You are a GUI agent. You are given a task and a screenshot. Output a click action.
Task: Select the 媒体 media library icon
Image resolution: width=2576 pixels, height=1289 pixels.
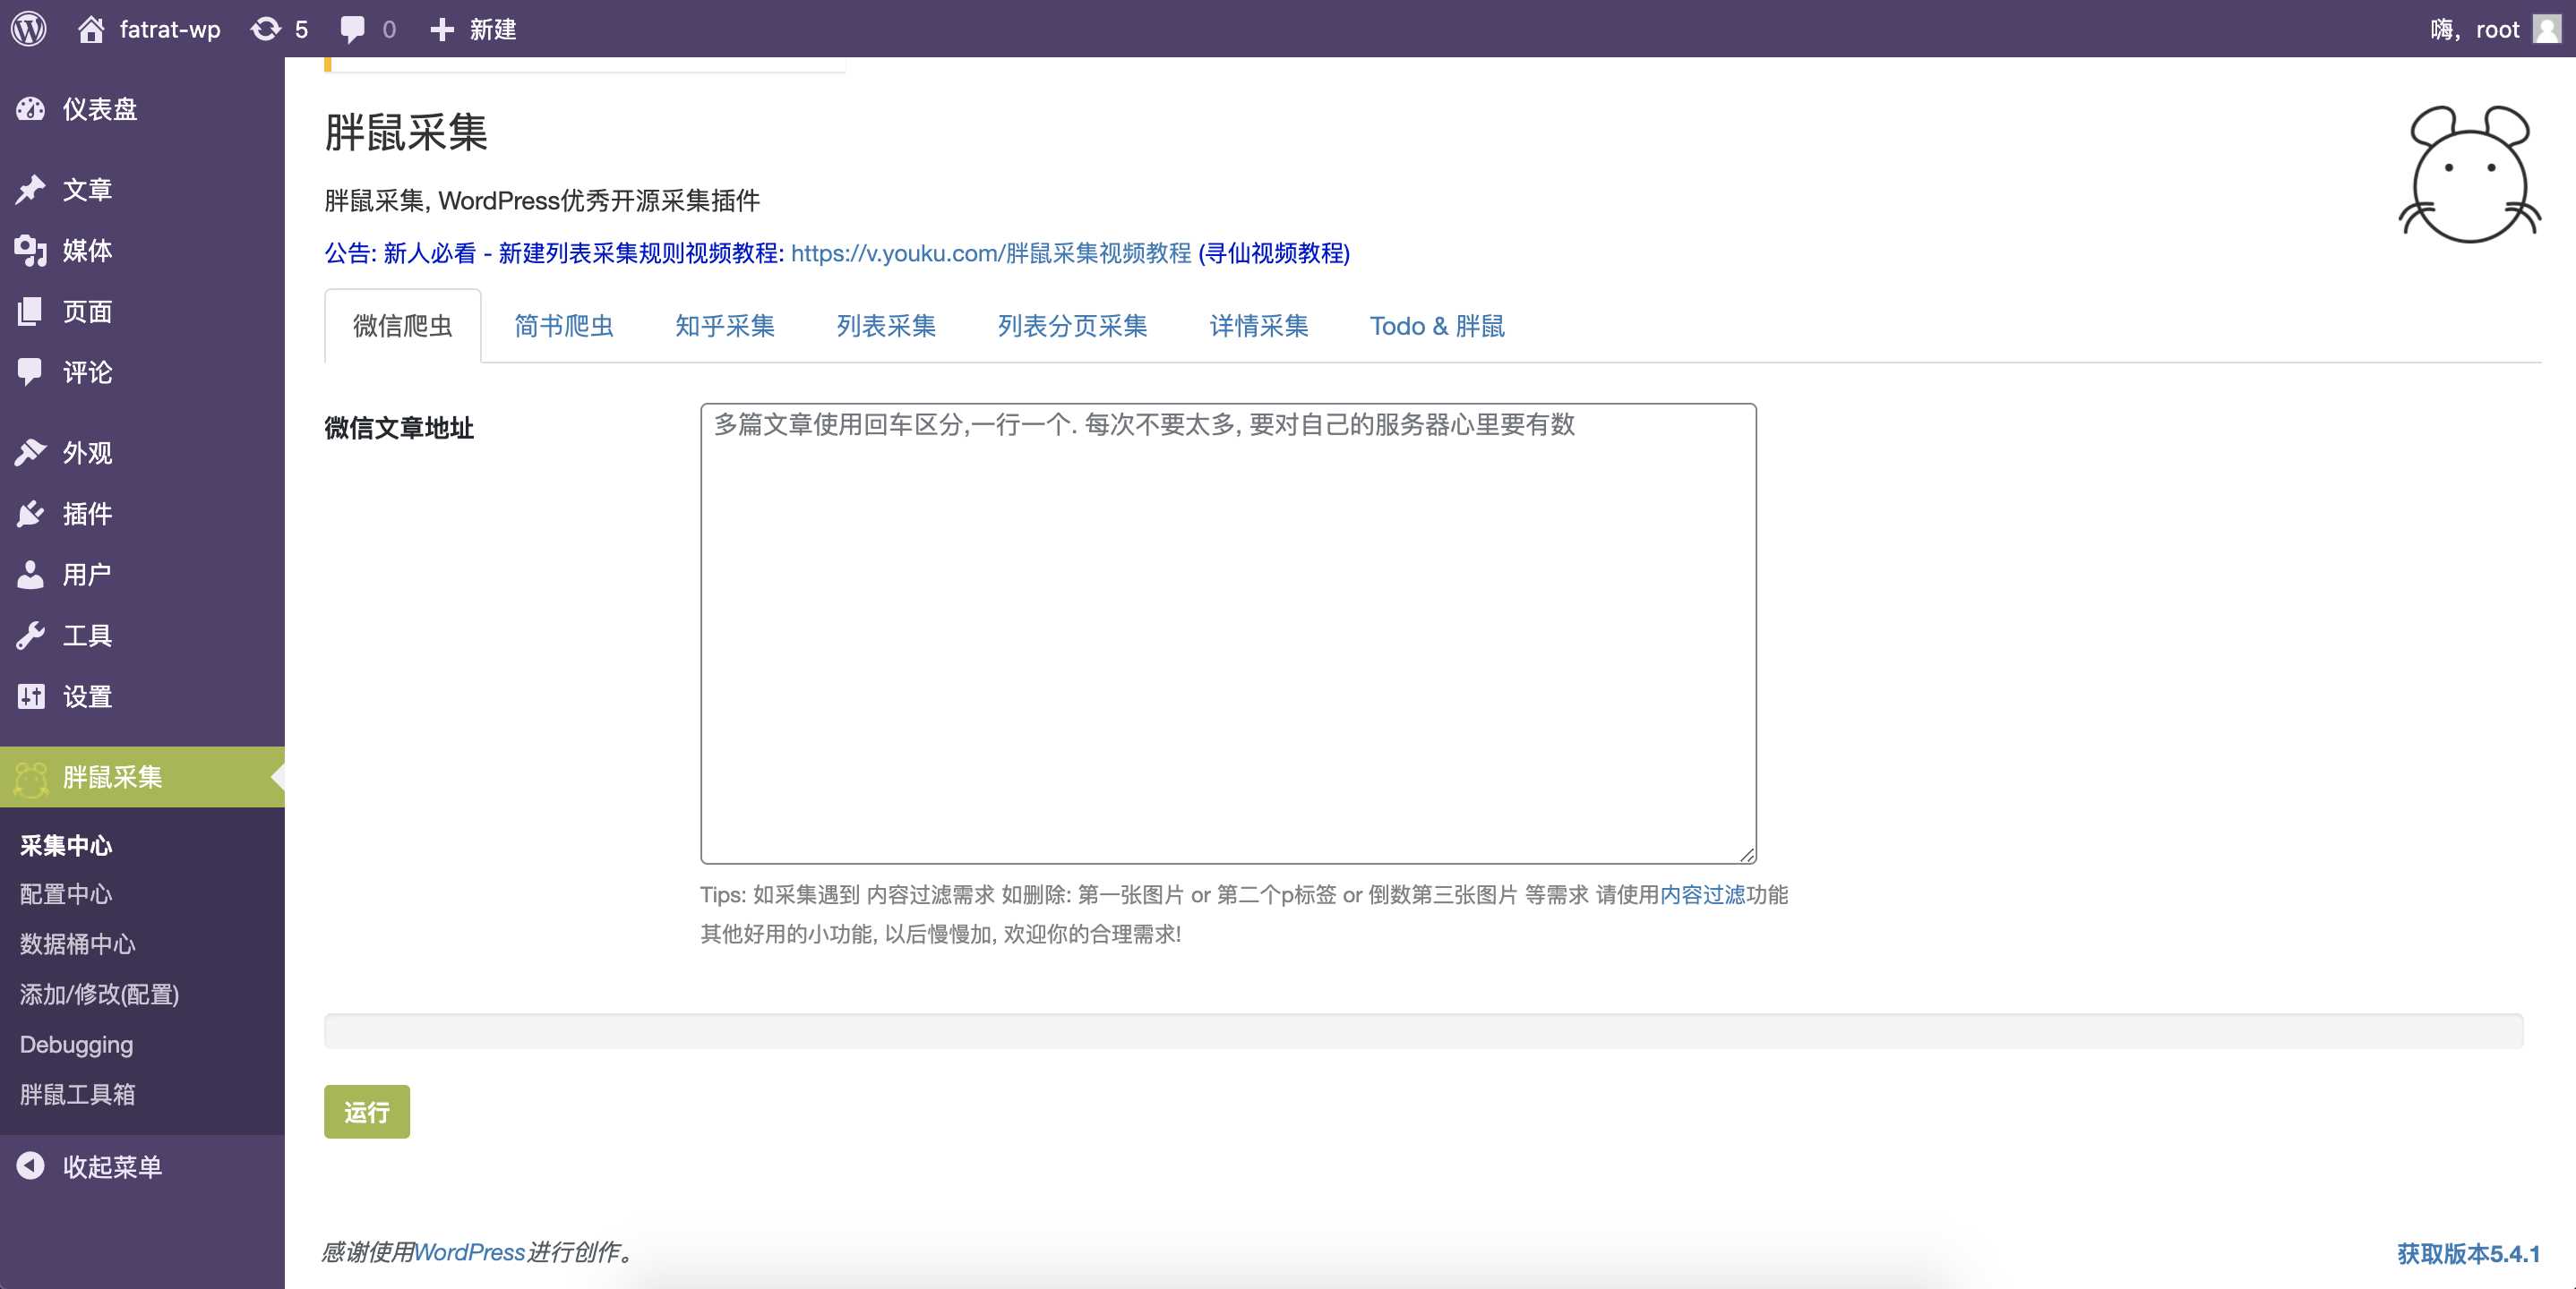[x=31, y=250]
